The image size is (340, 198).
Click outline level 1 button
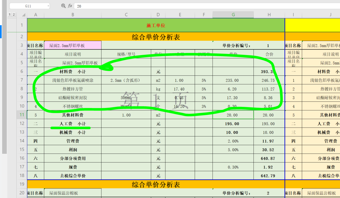[x=10, y=15]
